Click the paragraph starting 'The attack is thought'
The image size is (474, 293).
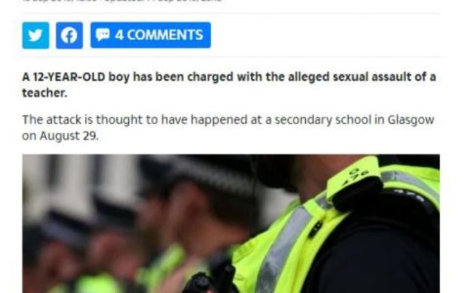[x=228, y=127]
